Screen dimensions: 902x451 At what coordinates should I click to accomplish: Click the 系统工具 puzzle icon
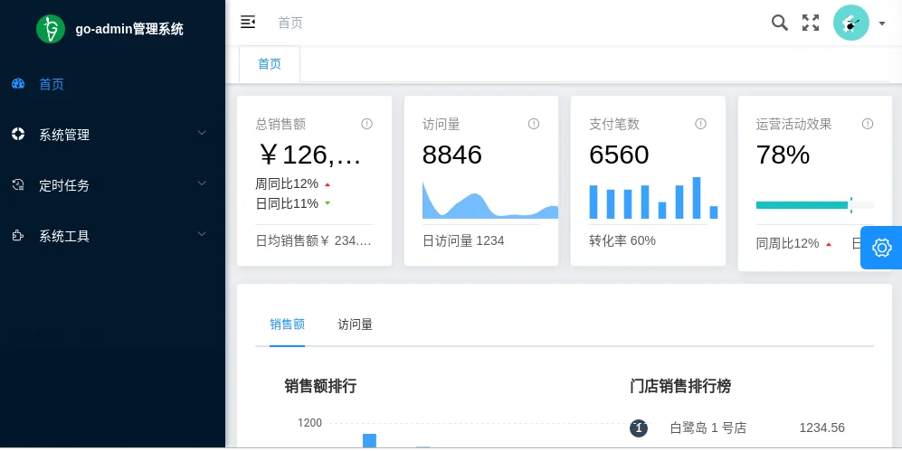pyautogui.click(x=18, y=235)
